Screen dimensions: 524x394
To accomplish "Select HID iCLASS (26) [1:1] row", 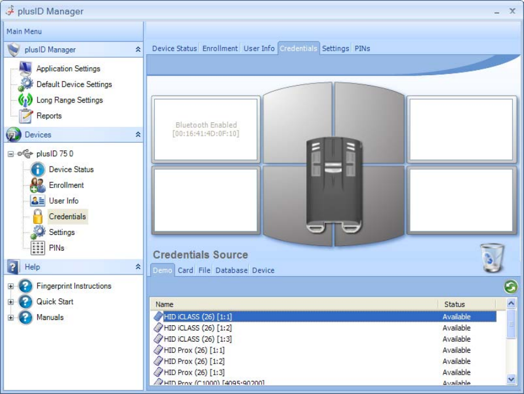I will pyautogui.click(x=325, y=316).
